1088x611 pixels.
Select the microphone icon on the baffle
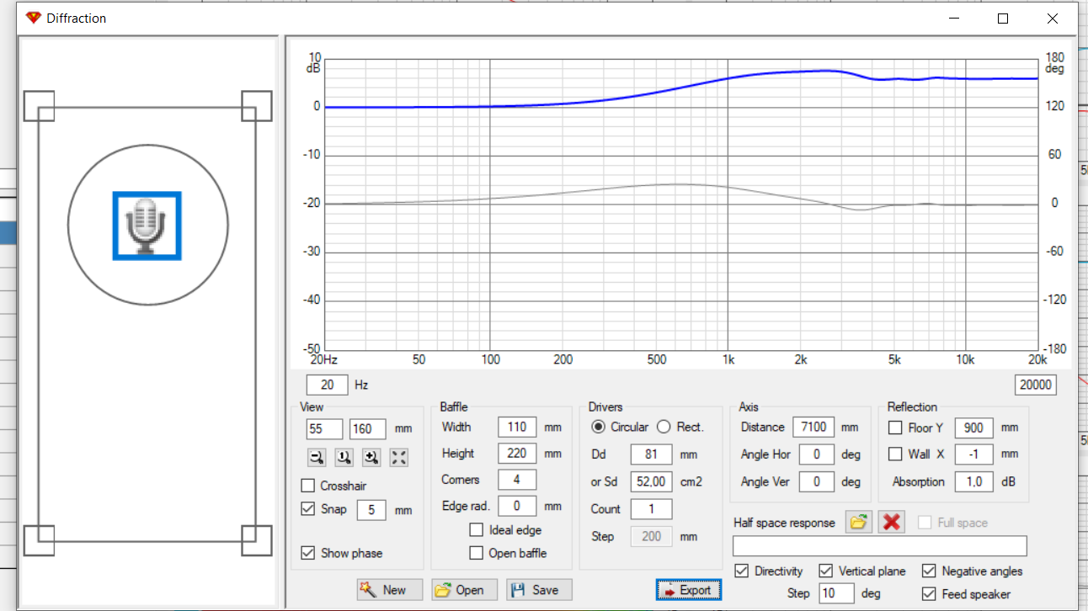(147, 226)
